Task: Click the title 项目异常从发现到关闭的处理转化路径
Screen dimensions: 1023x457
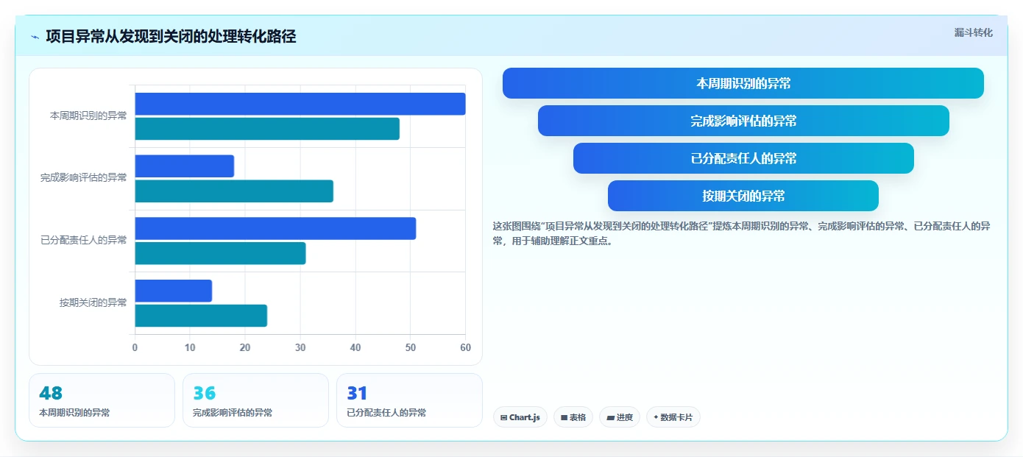Action: [x=171, y=37]
